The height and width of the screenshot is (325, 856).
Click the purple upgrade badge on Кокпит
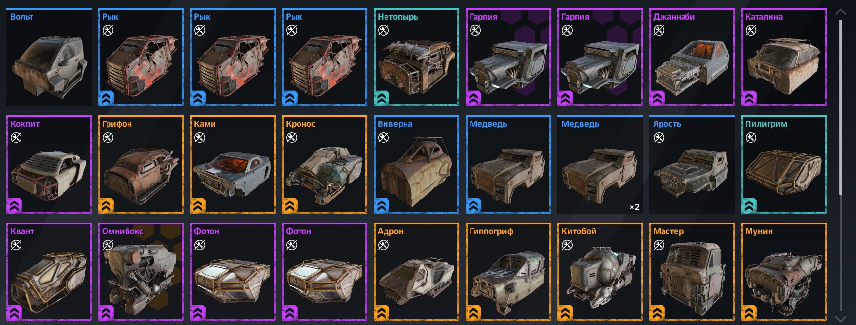point(14,206)
